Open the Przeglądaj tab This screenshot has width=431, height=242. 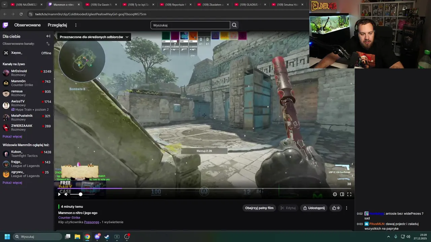pyautogui.click(x=57, y=25)
